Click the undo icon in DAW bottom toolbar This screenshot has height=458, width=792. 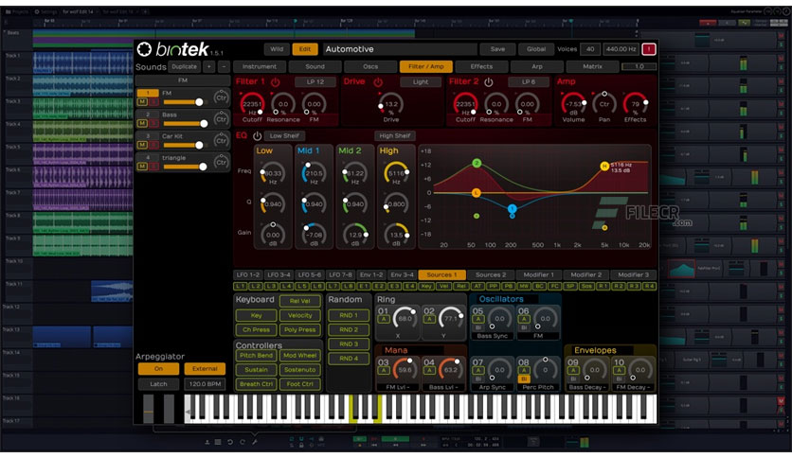[230, 442]
